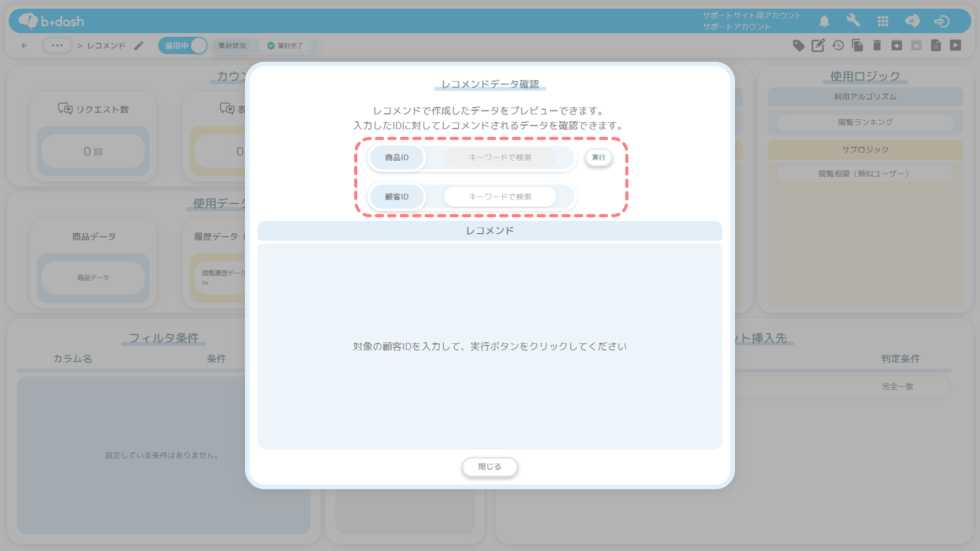The height and width of the screenshot is (551, 980).
Task: Click the 使用ロジック panel title
Action: [865, 76]
